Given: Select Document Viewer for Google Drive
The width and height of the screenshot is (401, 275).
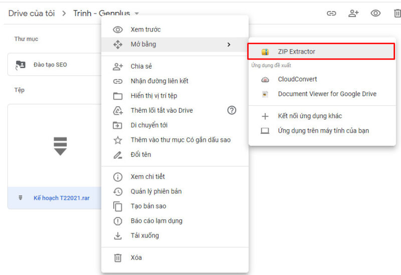Looking at the screenshot, I should coord(327,94).
